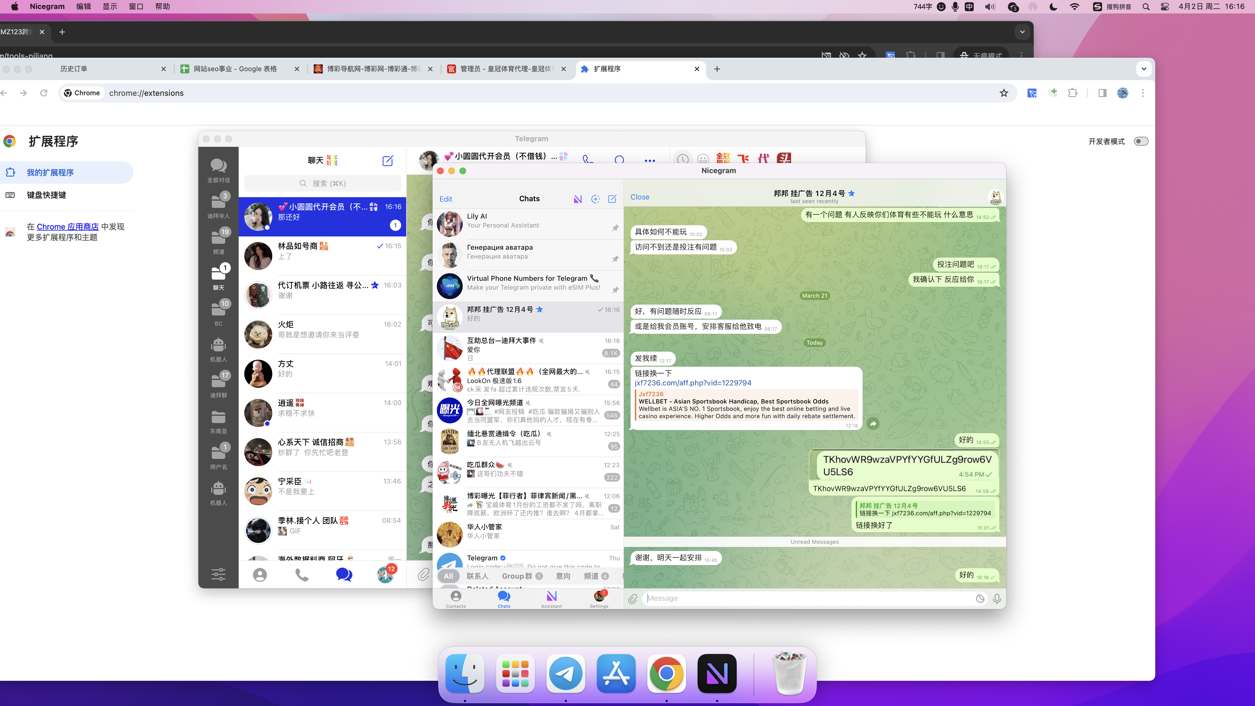This screenshot has height=706, width=1255.
Task: Open the 东南亚 folder in Telegram sidebar
Action: pos(218,421)
